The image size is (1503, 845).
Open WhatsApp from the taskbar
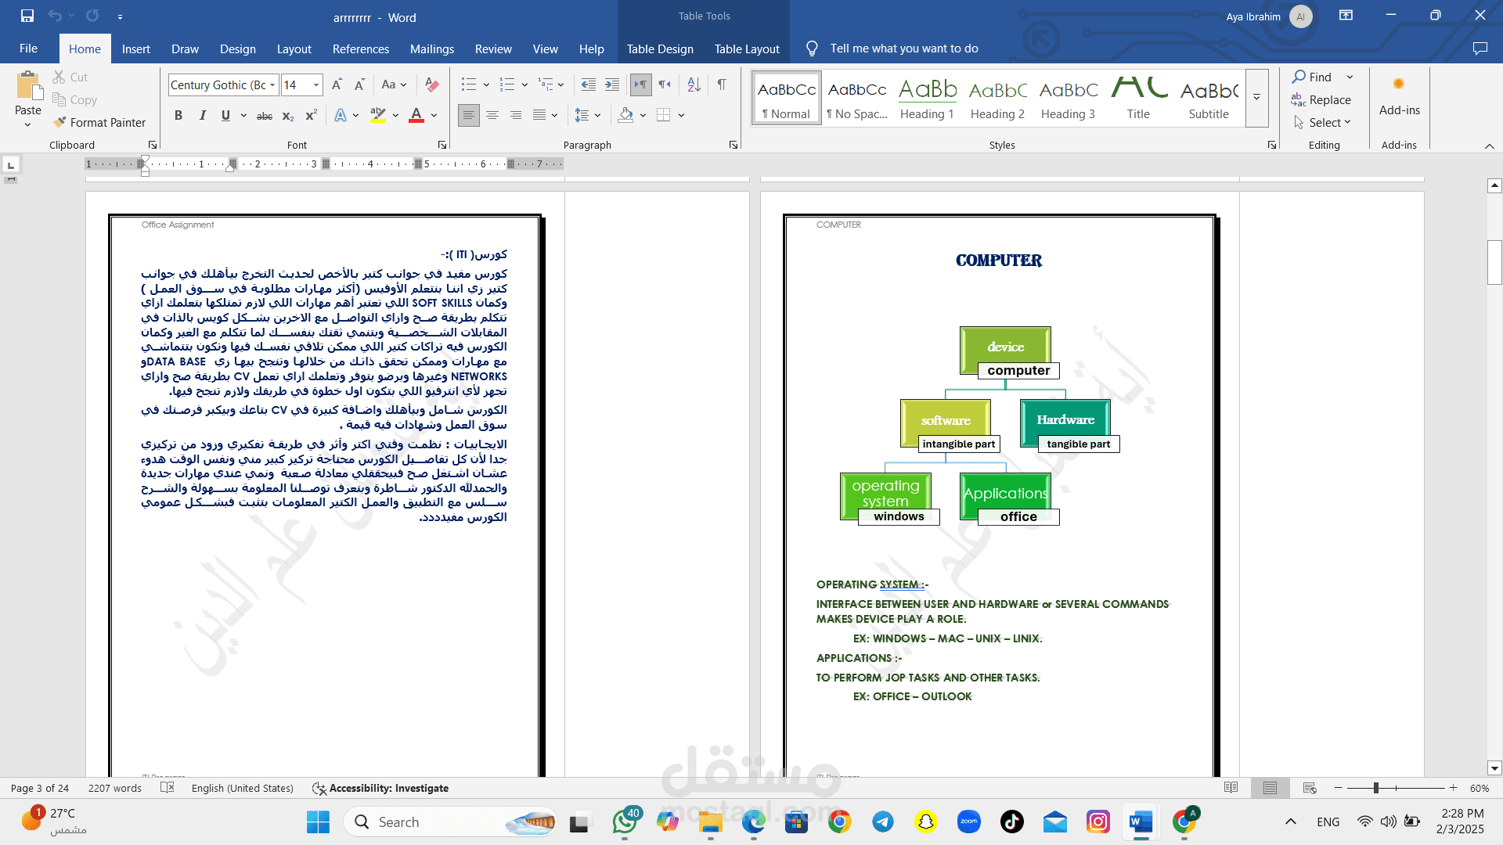click(625, 822)
